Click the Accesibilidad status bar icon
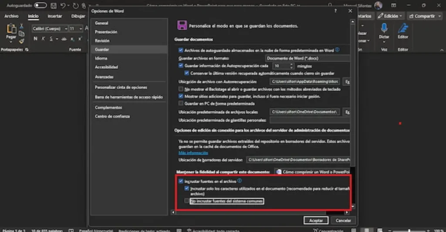 pyautogui.click(x=189, y=230)
